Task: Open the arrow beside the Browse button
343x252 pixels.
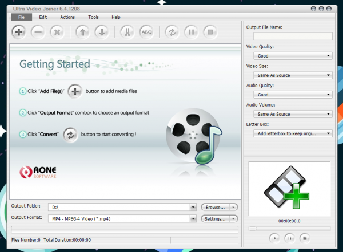Action: point(233,208)
